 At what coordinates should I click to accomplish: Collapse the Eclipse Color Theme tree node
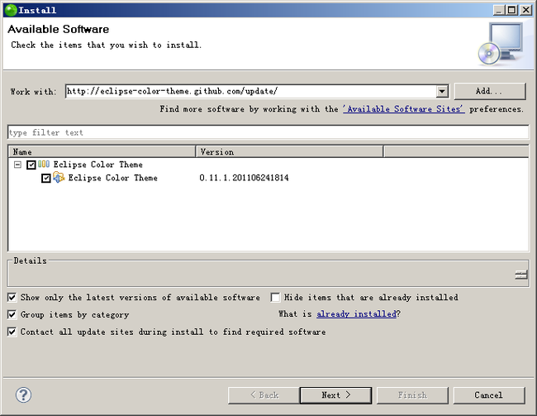[x=17, y=165]
